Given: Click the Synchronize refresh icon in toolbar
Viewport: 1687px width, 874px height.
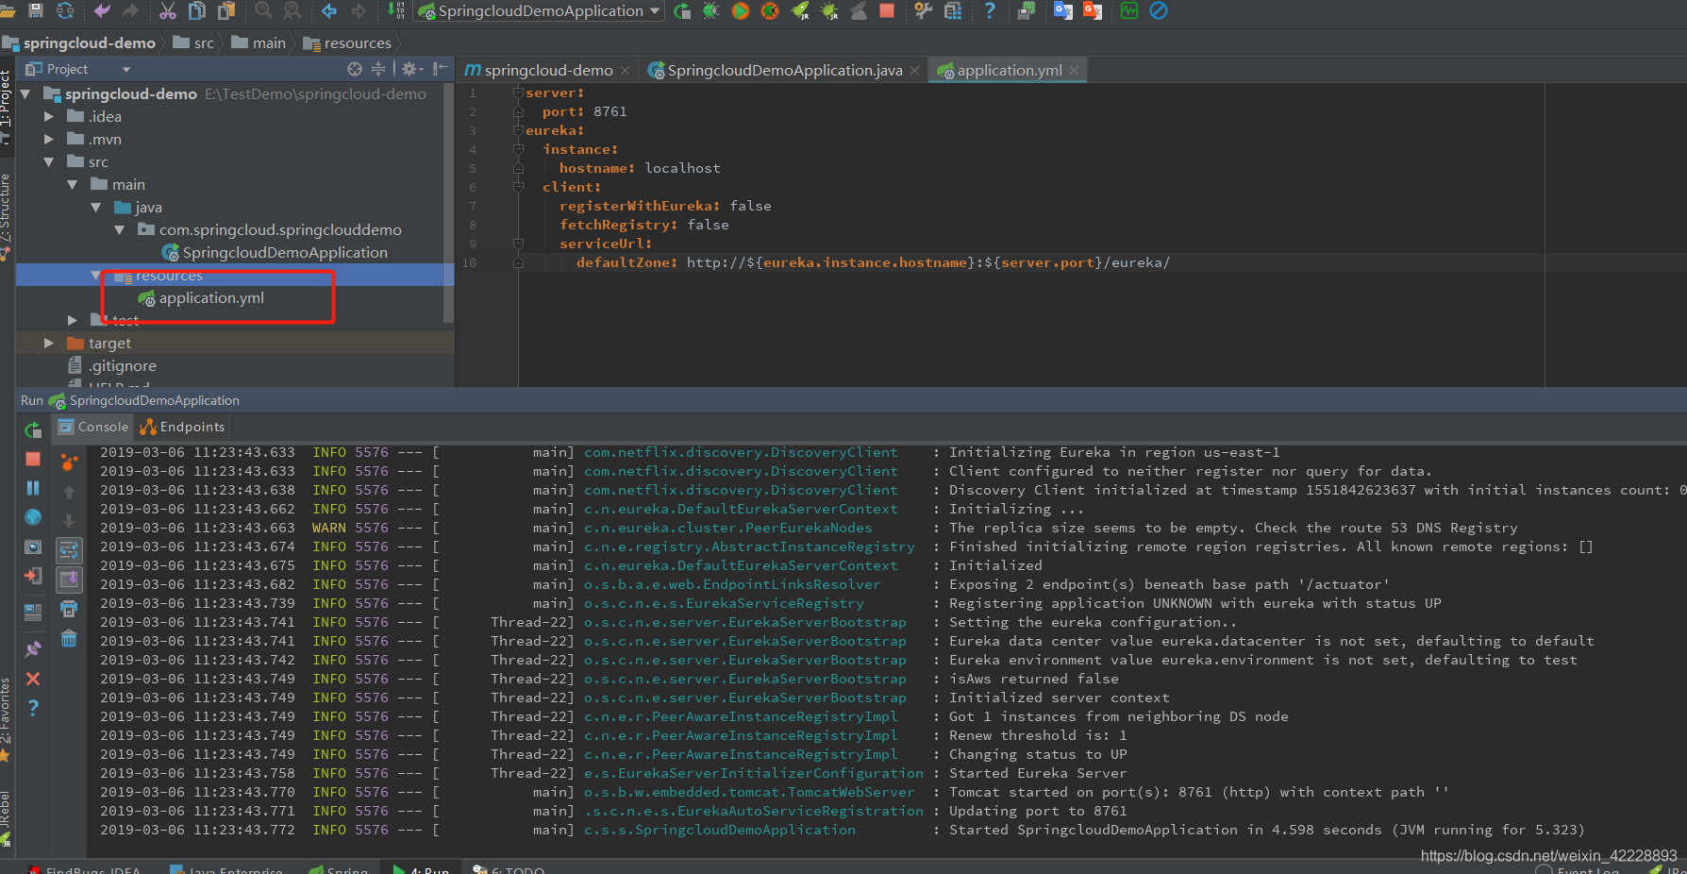Looking at the screenshot, I should [65, 10].
